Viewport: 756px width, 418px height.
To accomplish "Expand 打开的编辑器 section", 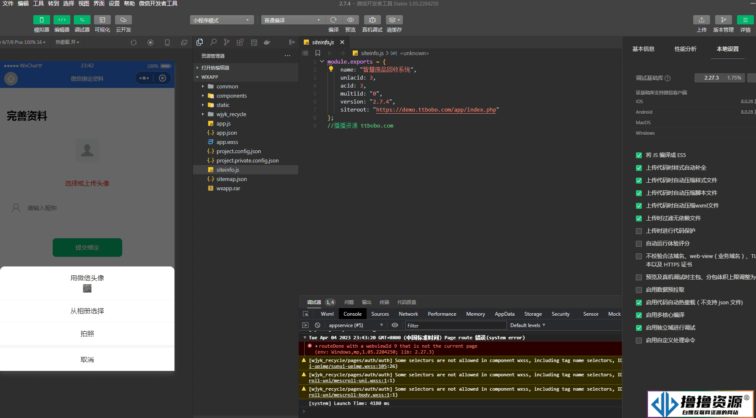I will click(246, 68).
